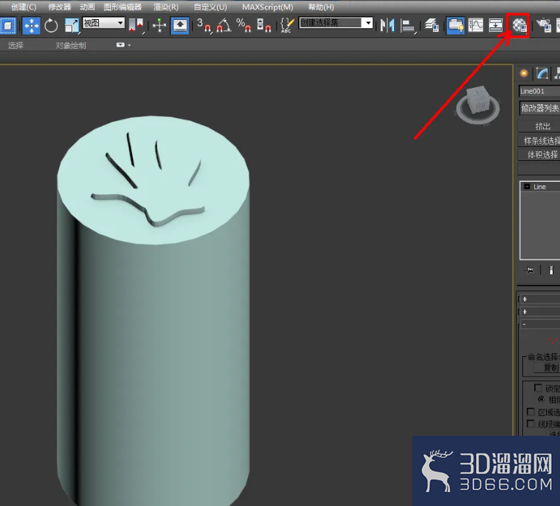560x506 pixels.
Task: Toggle the Graphite ribbon icon
Action: click(455, 25)
